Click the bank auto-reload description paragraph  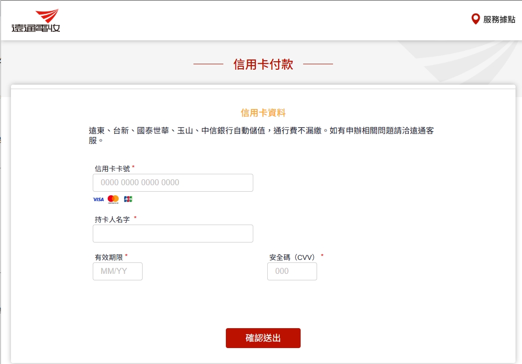pos(261,135)
